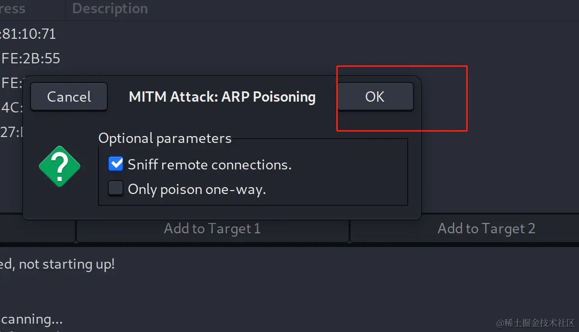Enable the Only poison one-way checkbox

tap(116, 188)
